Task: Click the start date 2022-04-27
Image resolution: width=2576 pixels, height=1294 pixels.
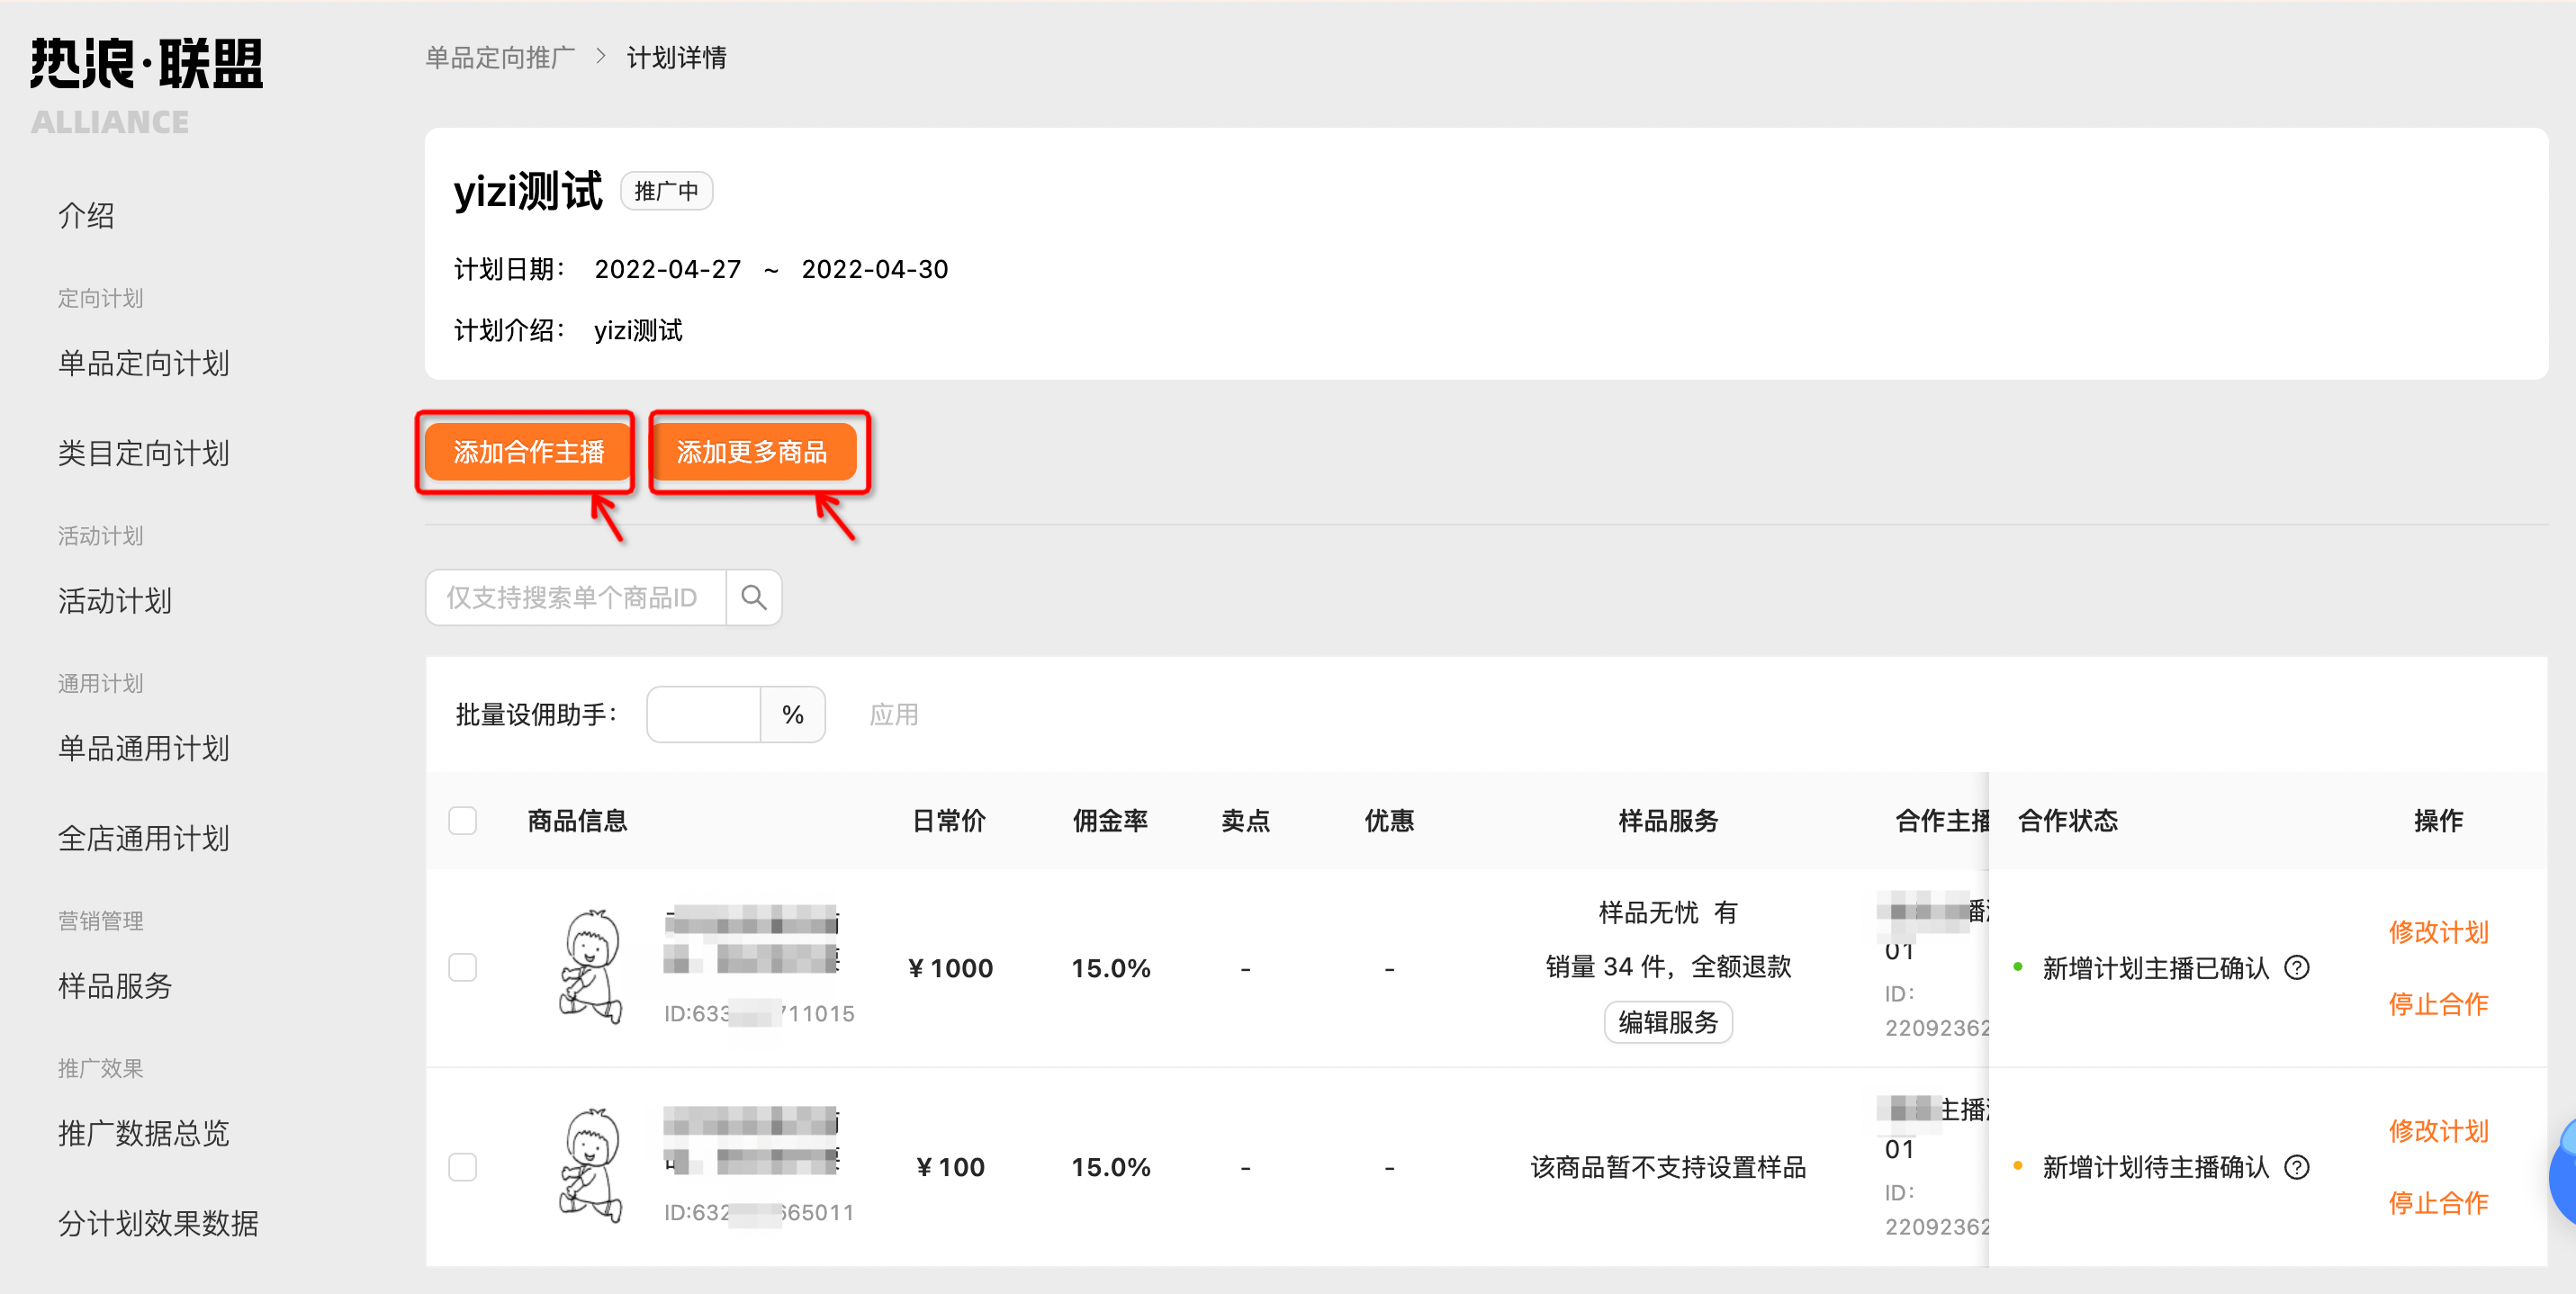Action: click(668, 269)
